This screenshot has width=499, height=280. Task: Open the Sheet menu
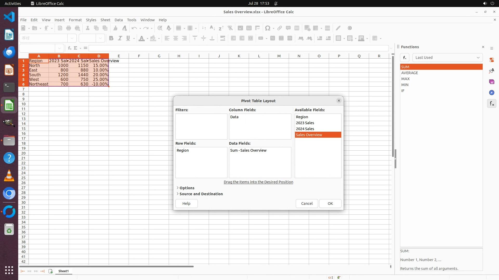pyautogui.click(x=105, y=20)
